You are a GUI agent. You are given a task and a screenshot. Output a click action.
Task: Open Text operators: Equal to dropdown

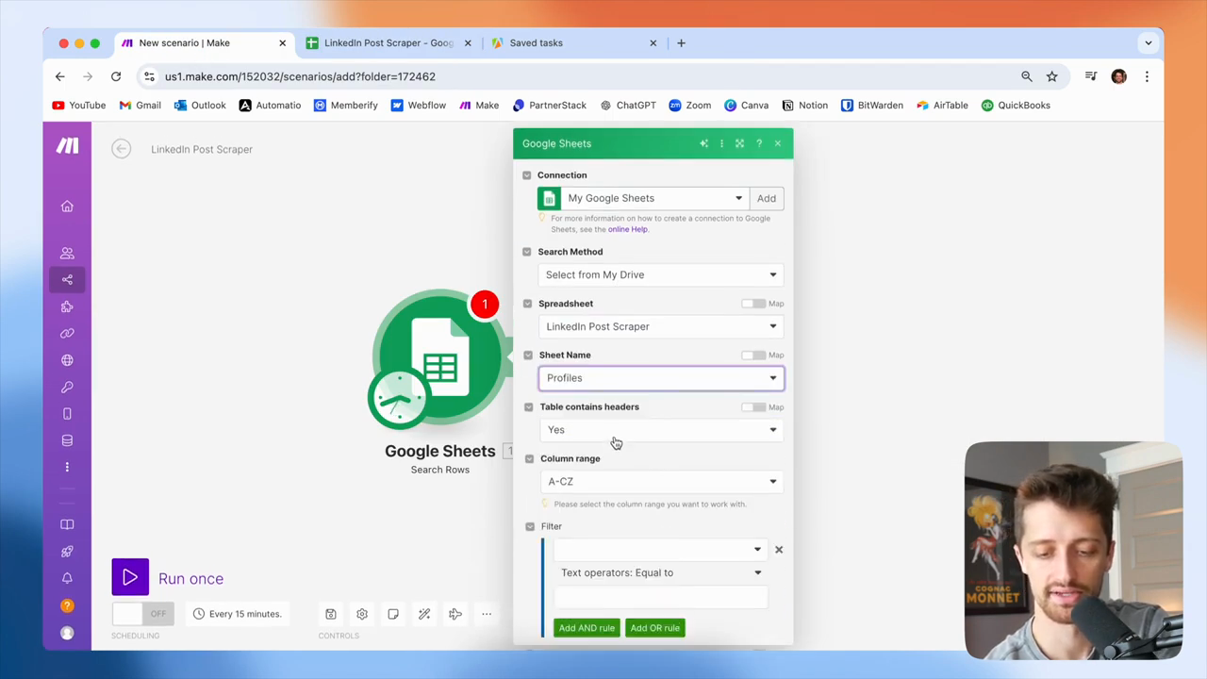click(x=661, y=572)
